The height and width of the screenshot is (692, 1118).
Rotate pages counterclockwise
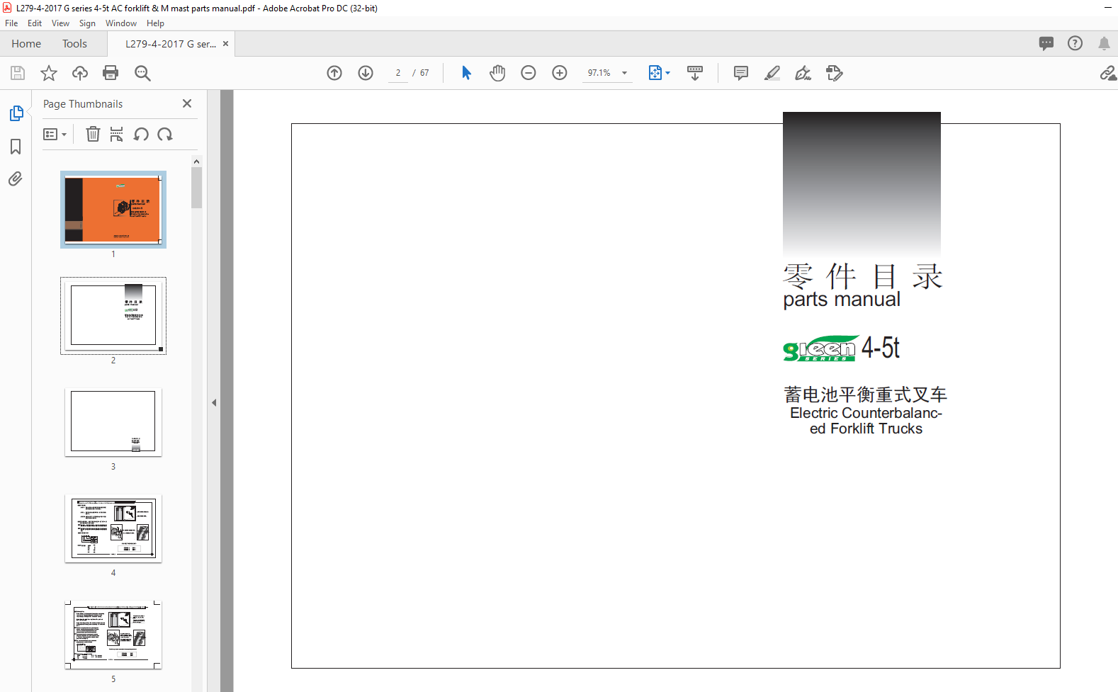tap(141, 134)
